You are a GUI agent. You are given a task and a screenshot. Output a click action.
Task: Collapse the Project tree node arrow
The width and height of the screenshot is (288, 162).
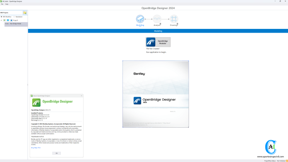[1, 20]
